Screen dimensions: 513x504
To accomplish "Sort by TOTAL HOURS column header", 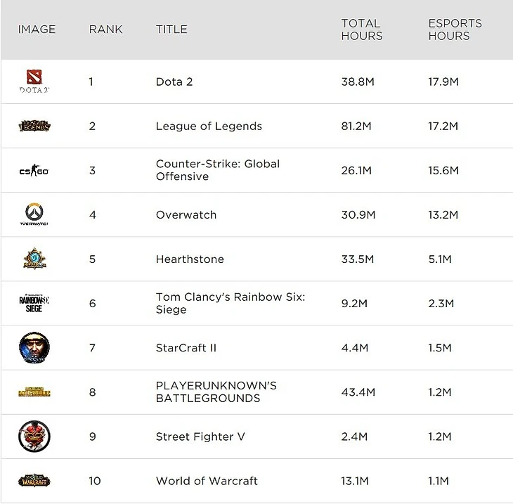I will click(362, 30).
